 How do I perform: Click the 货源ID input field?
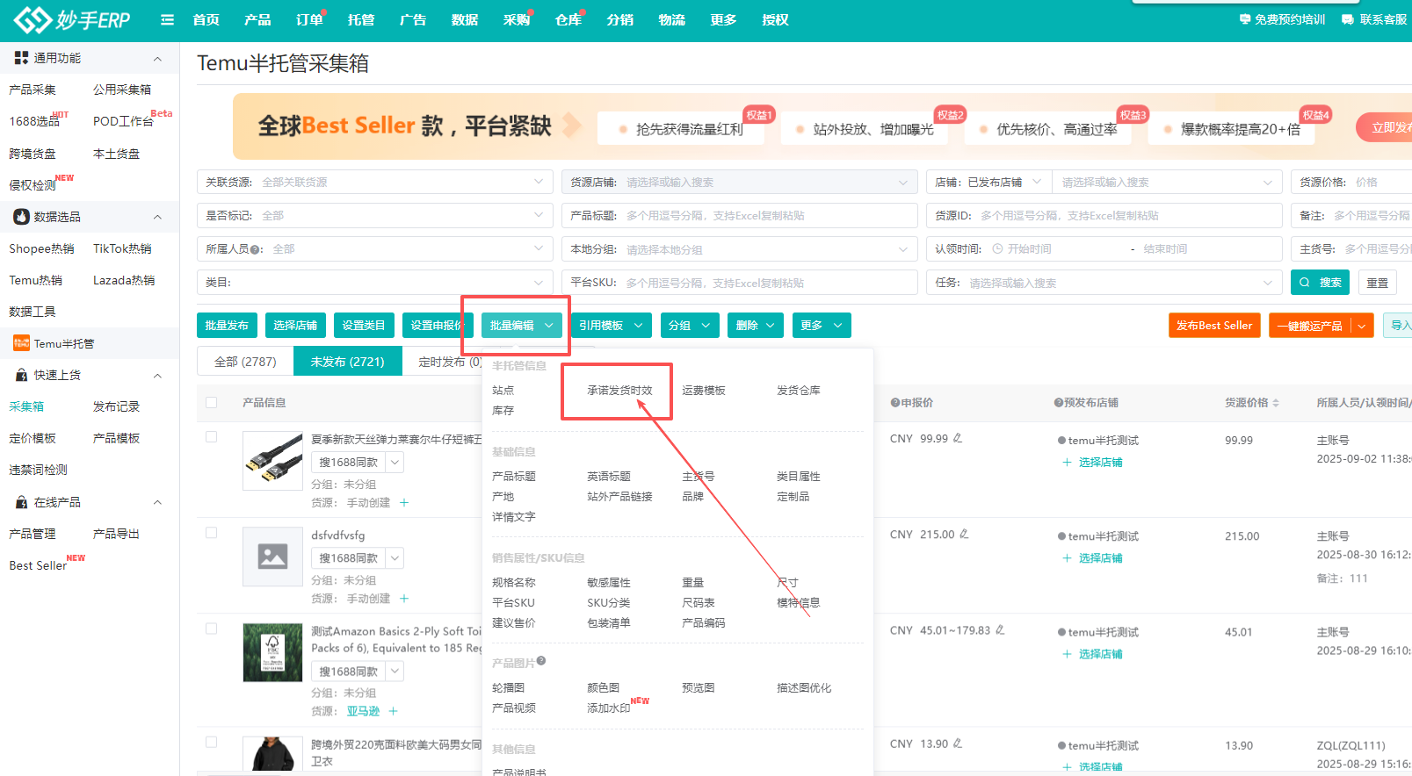pyautogui.click(x=1104, y=215)
